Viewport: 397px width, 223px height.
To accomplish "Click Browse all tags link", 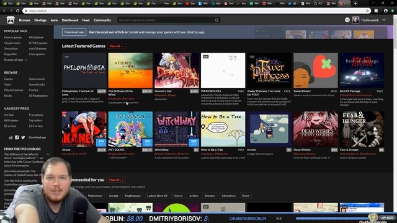I will [x=15, y=59].
